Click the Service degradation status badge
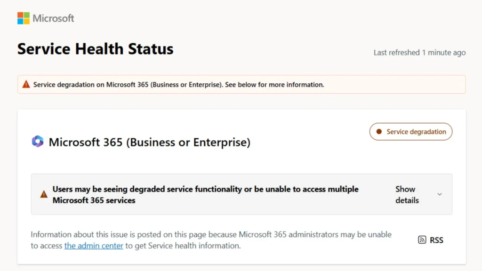Viewport: 482px width, 271px height. (x=410, y=132)
